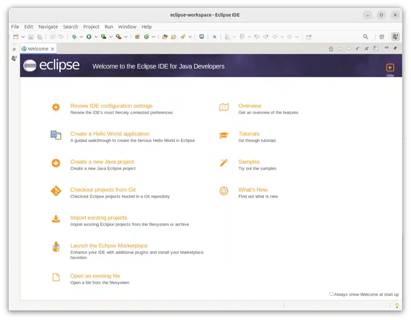Open the Checkout projects from Git link
The height and width of the screenshot is (320, 411).
(103, 190)
